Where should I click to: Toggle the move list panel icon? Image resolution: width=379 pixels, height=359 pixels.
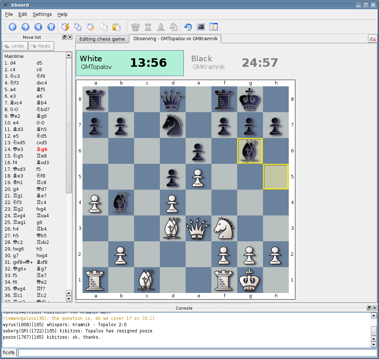coord(214,27)
